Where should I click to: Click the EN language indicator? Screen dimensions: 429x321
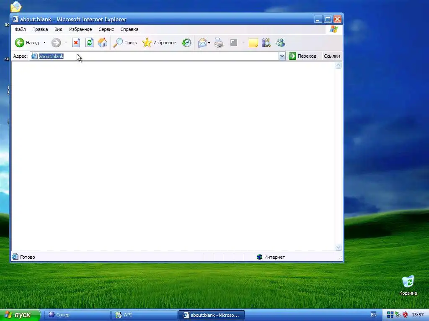pyautogui.click(x=373, y=315)
